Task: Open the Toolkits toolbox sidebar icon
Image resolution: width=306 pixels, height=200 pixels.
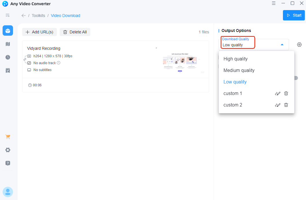Action: point(8,31)
